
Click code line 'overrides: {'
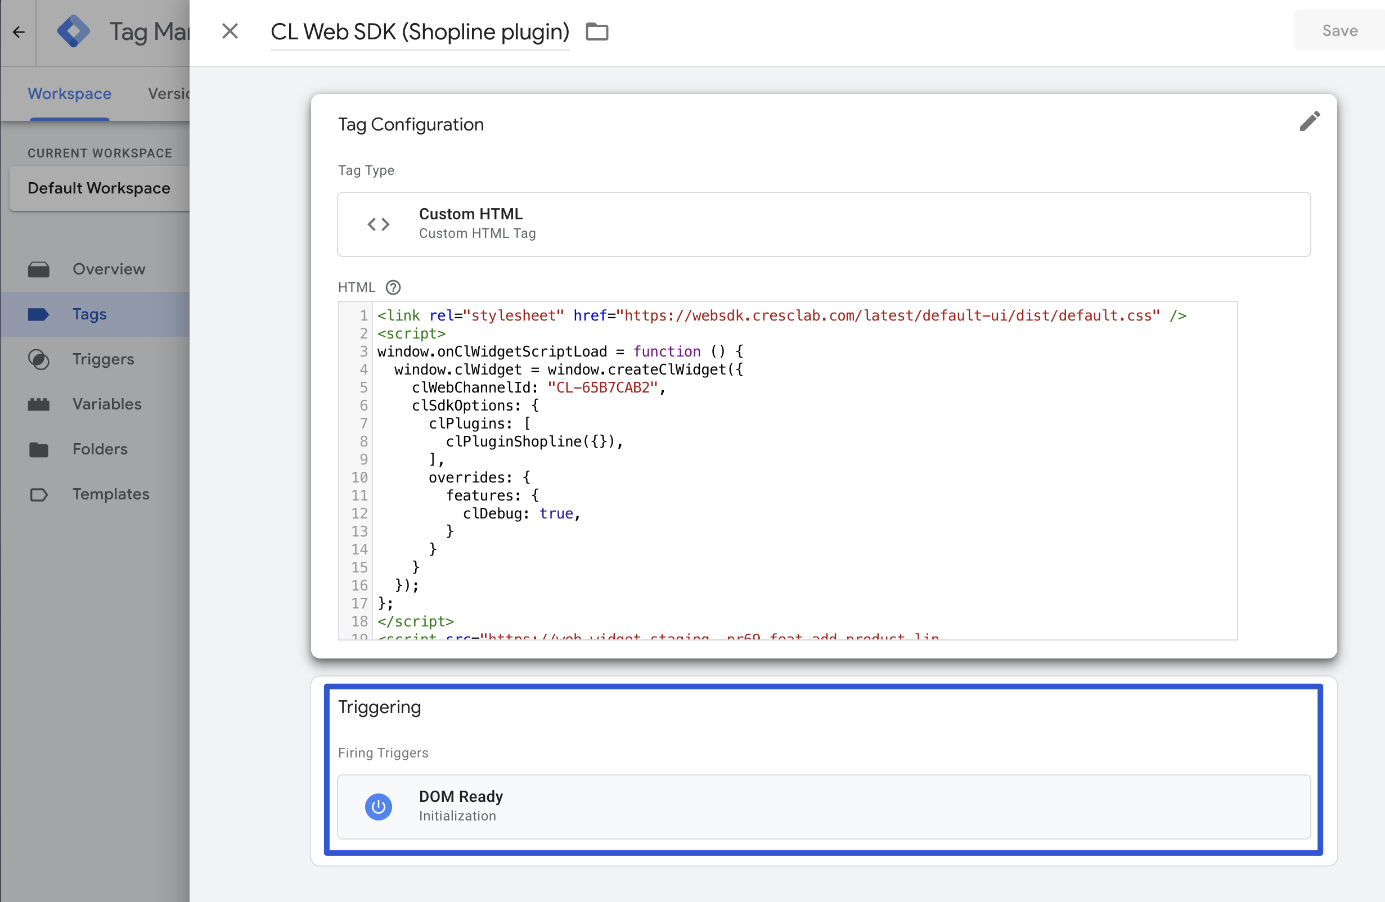[x=479, y=478]
